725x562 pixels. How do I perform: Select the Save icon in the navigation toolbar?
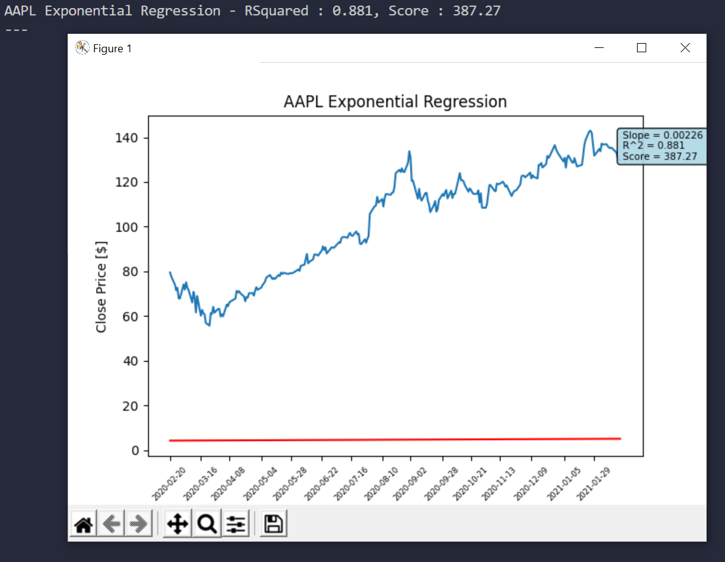click(272, 523)
